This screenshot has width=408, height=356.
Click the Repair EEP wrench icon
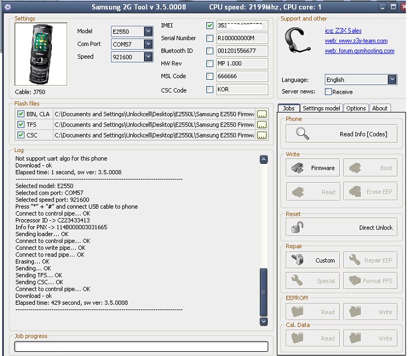click(x=354, y=260)
